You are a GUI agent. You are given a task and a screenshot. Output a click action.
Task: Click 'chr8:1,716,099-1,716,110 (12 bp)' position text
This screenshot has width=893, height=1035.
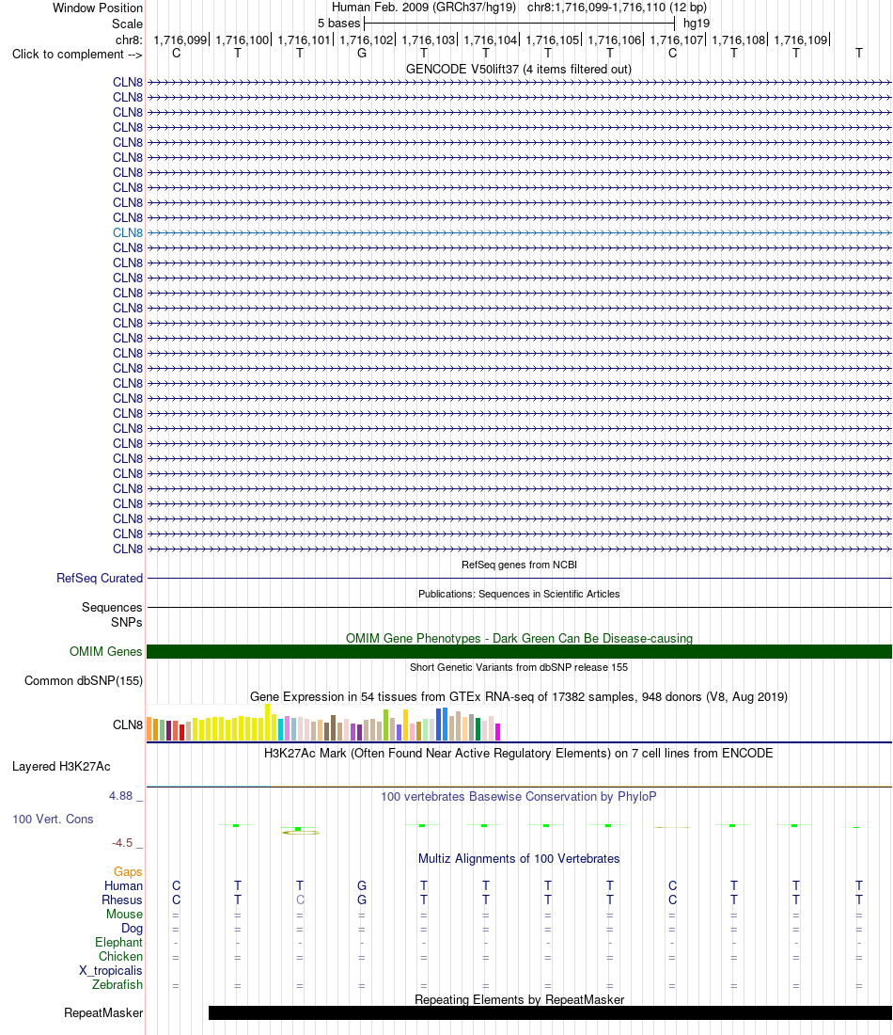(617, 8)
